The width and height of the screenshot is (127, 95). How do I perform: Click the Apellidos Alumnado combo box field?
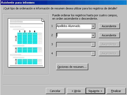click(76, 26)
